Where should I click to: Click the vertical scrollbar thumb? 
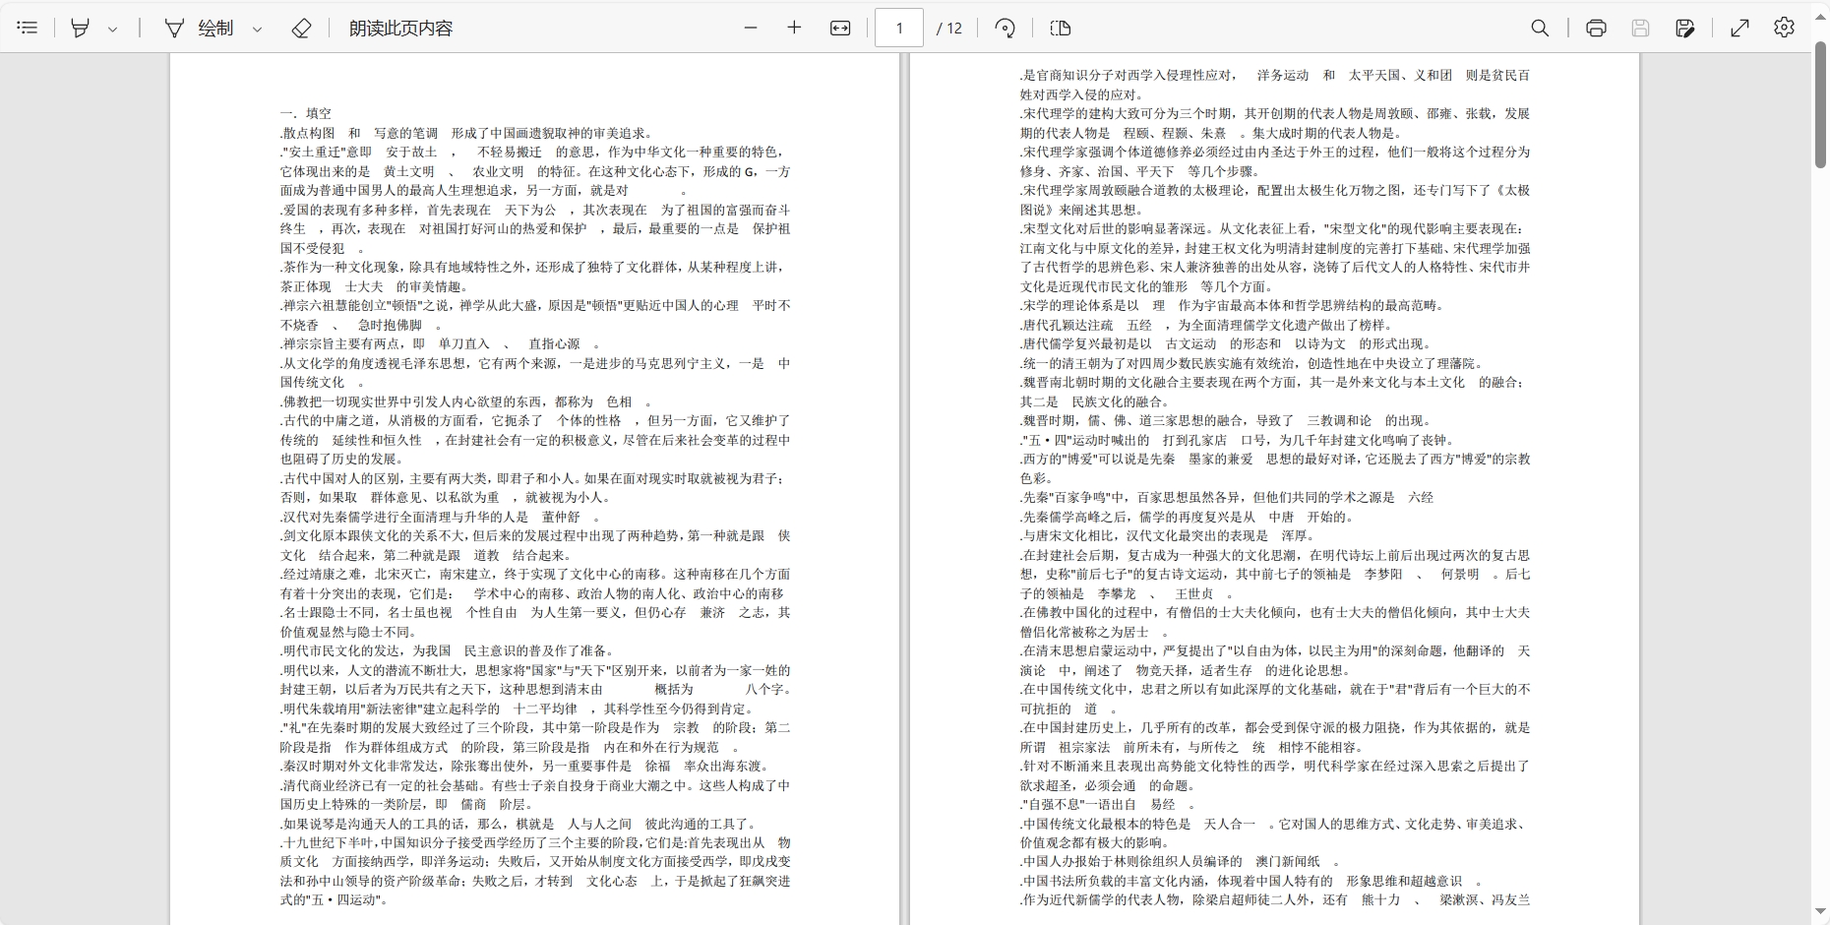click(x=1820, y=104)
